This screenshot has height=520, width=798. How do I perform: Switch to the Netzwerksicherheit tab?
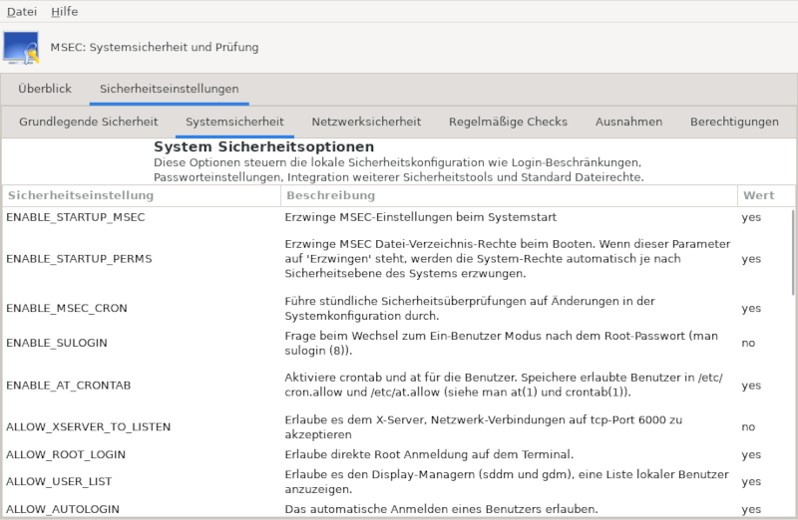pyautogui.click(x=366, y=122)
